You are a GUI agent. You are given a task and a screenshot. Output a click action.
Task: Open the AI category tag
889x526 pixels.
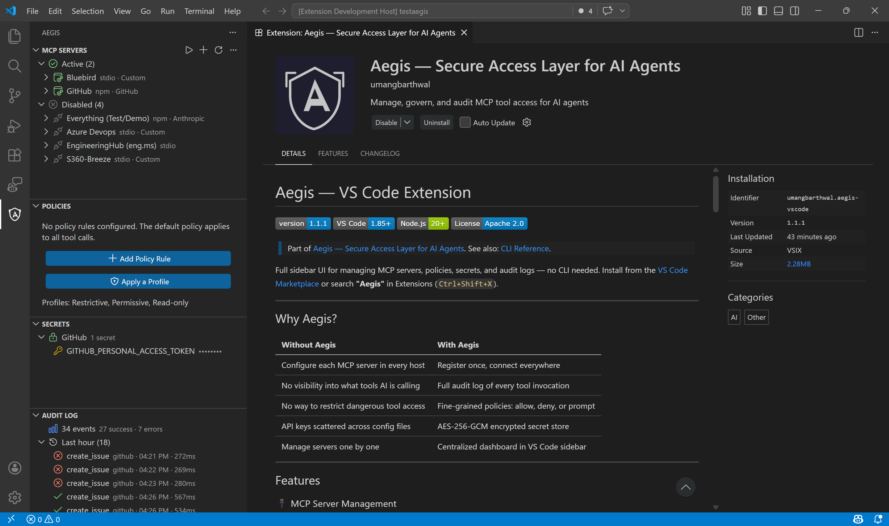click(x=734, y=317)
